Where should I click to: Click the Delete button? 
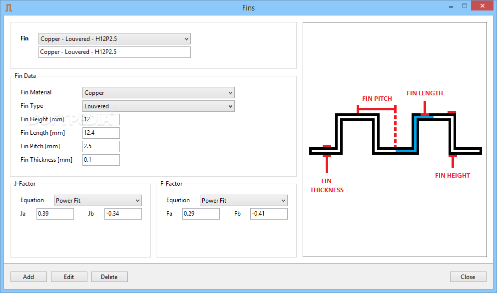tap(110, 277)
